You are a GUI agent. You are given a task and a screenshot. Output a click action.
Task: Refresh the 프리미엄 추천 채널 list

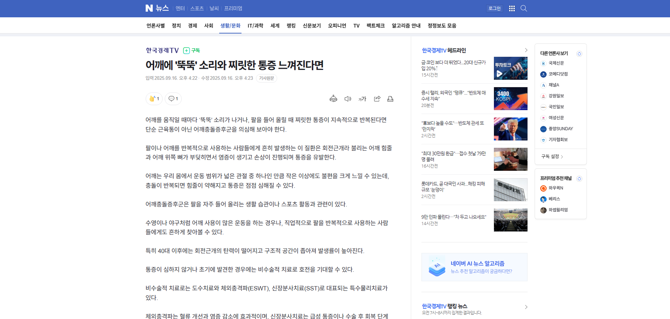tap(579, 179)
